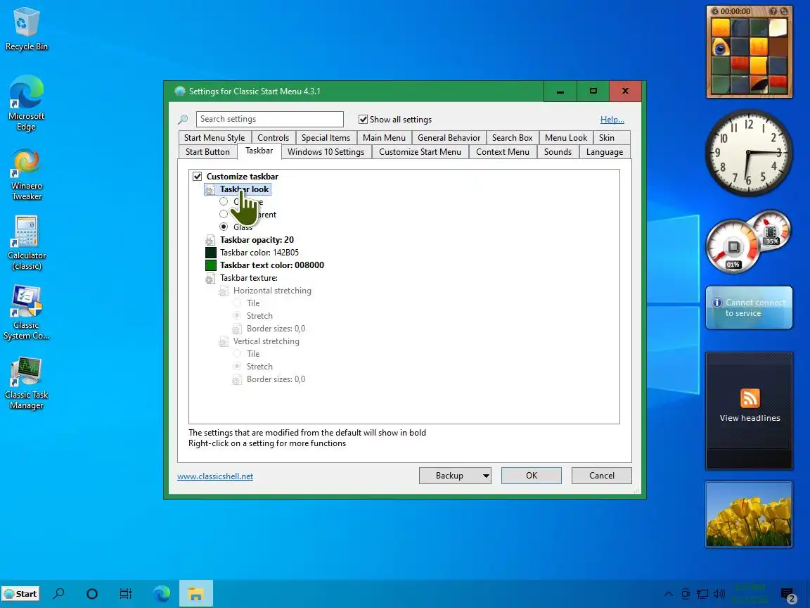Switch to the Sounds tab
This screenshot has width=810, height=608.
click(558, 151)
